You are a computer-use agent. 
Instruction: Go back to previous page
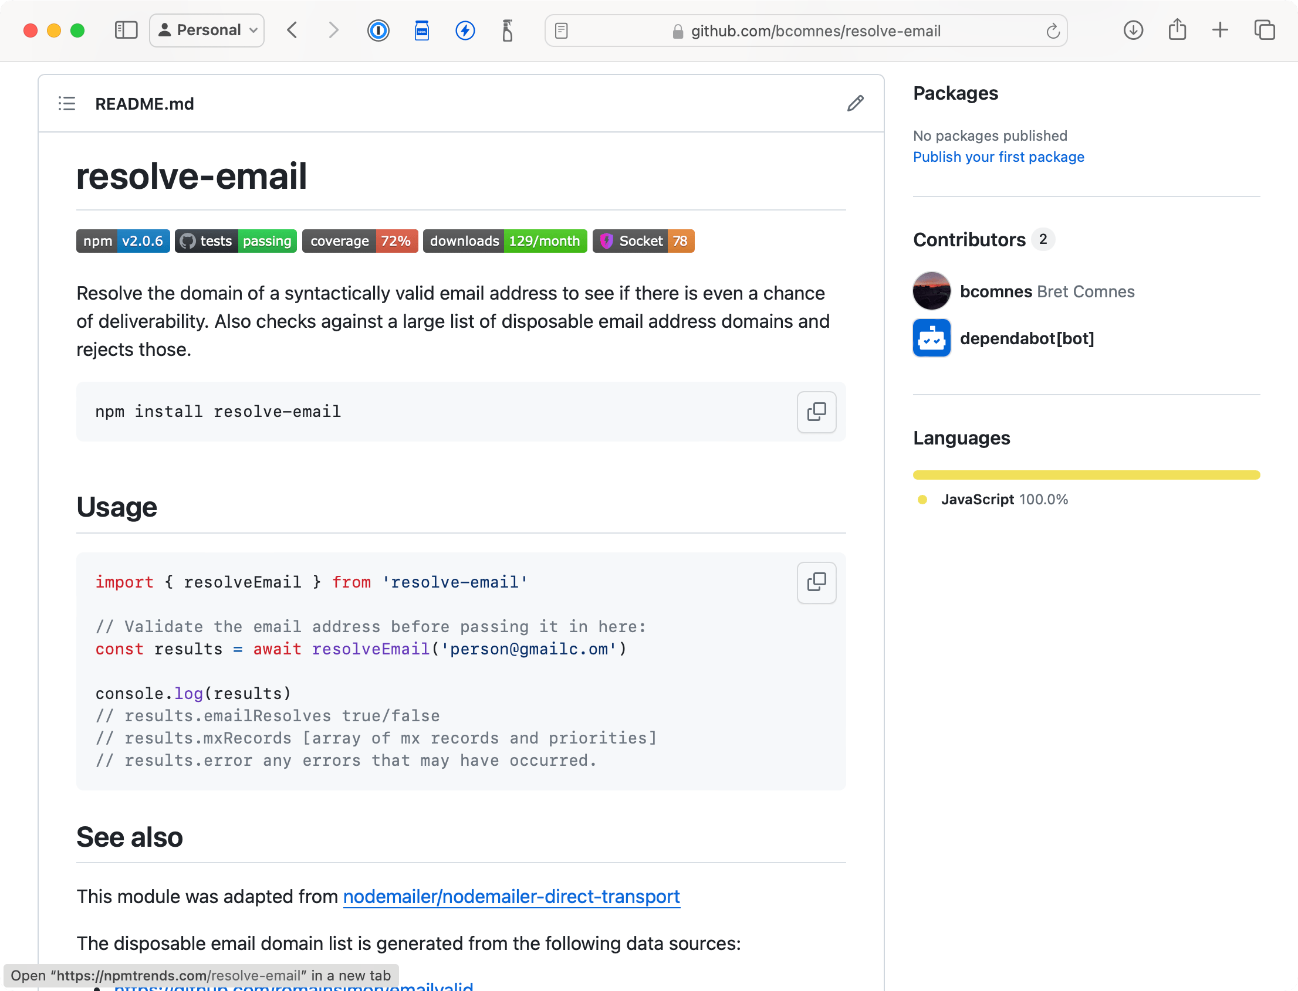(x=292, y=30)
